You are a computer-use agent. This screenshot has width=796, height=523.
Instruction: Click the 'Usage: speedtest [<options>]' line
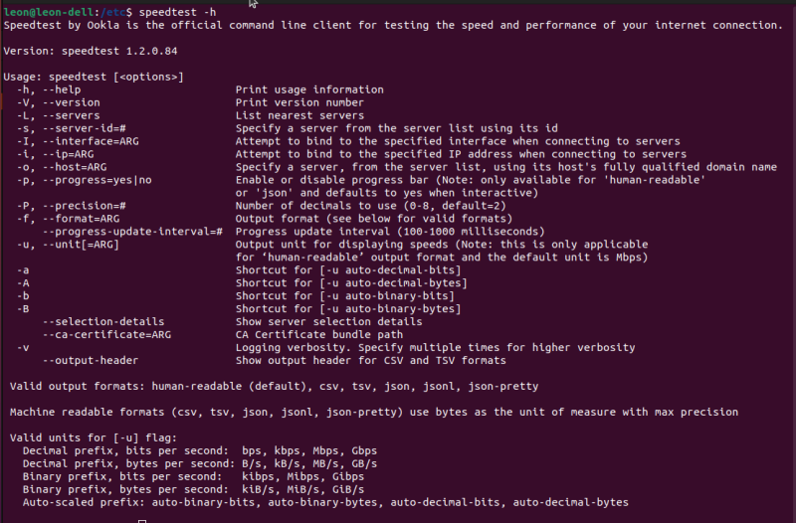94,77
